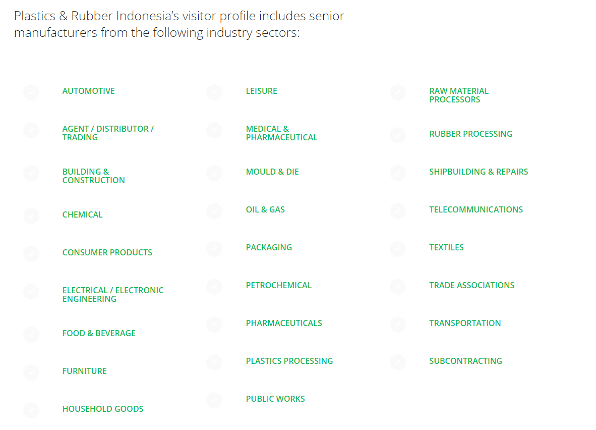The height and width of the screenshot is (430, 596).
Task: Click the checkmark icon beside Automotive
Action: tap(31, 92)
